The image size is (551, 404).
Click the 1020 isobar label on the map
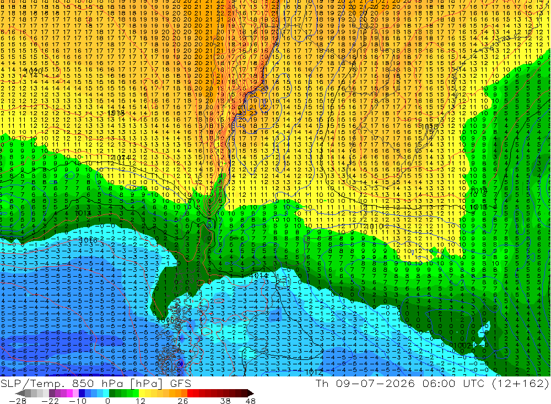coord(34,71)
